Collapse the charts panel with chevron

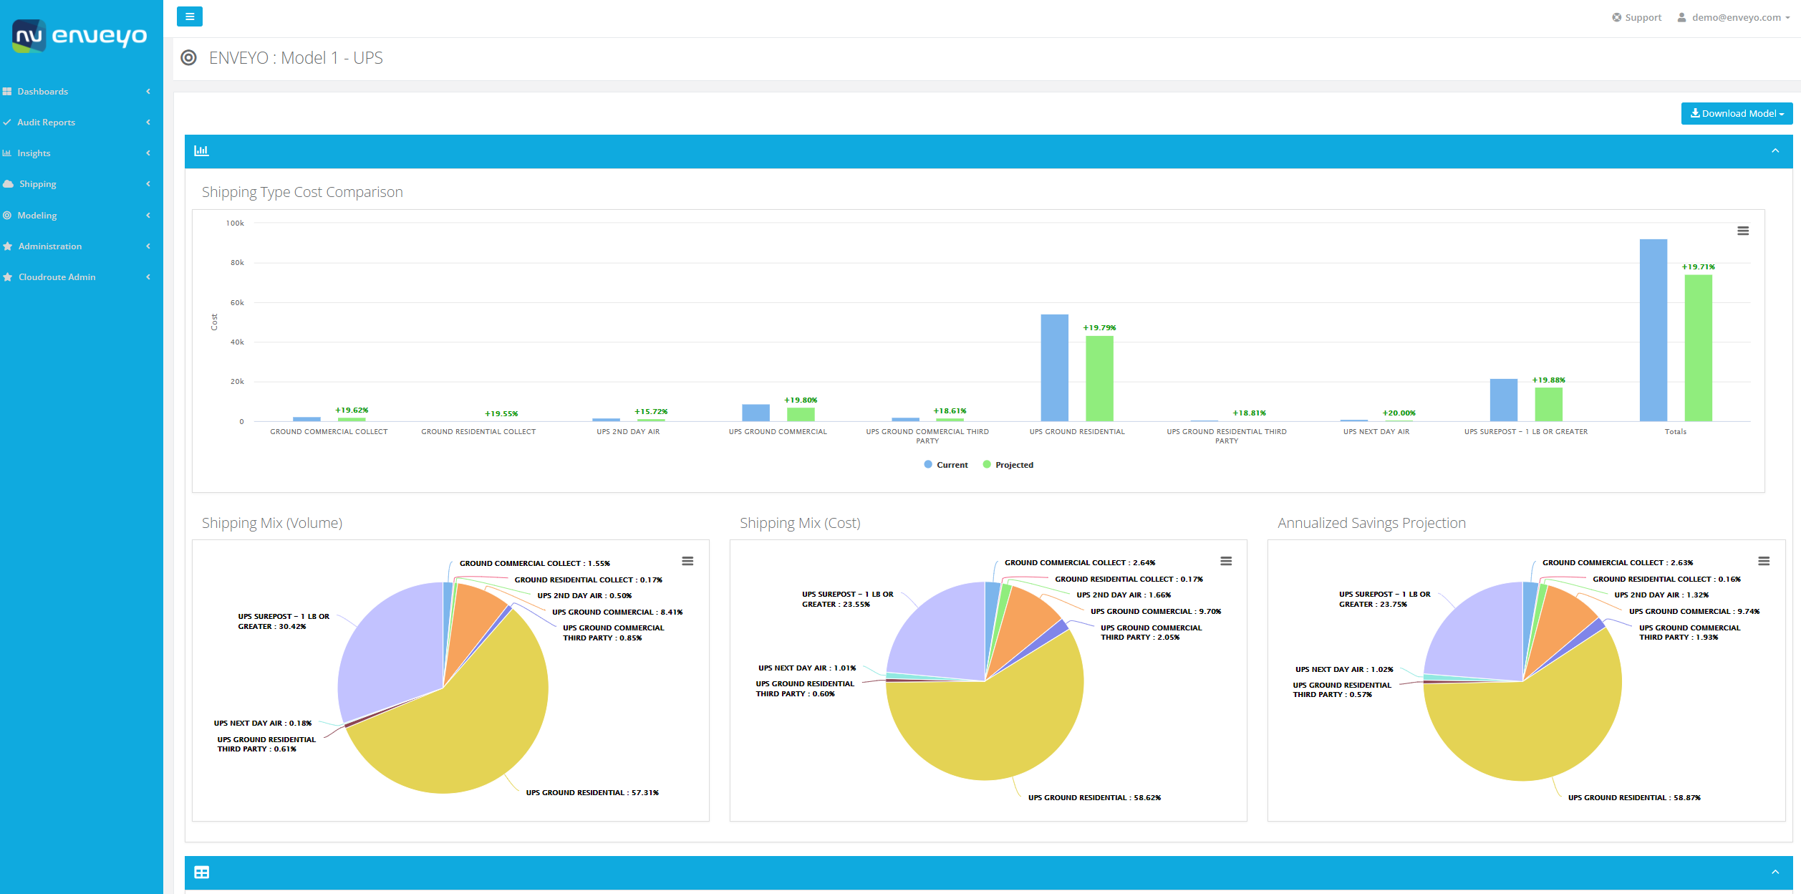pyautogui.click(x=1775, y=151)
